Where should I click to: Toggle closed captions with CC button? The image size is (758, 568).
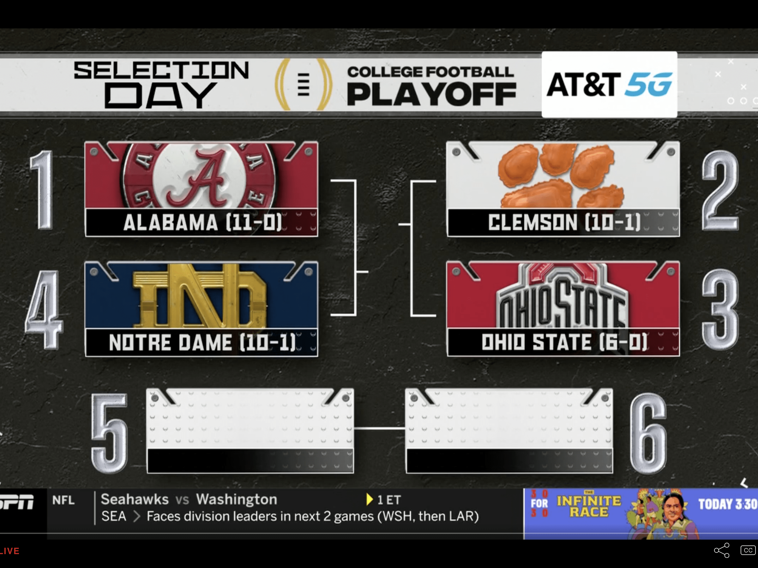tap(748, 550)
